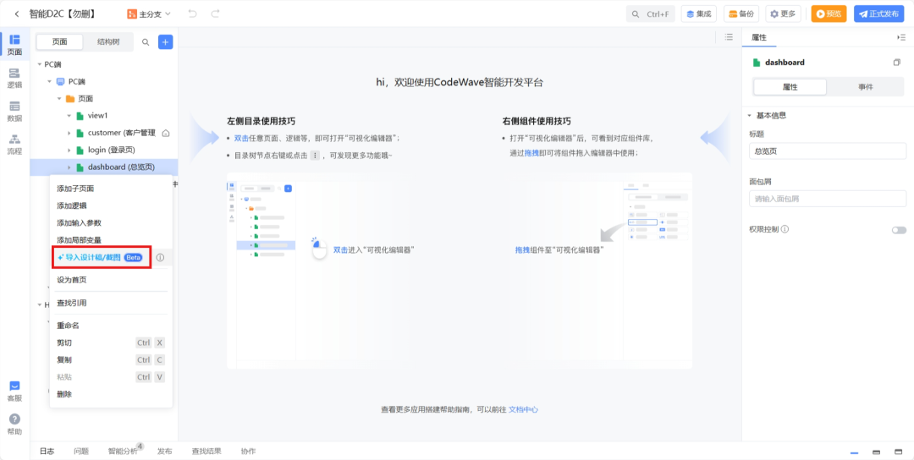This screenshot has width=914, height=460.
Task: Click the redo arrow icon
Action: coord(215,14)
